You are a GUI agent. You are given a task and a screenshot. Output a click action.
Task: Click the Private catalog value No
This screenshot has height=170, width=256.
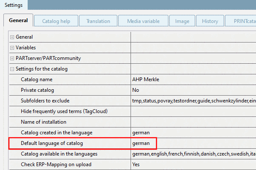pos(193,90)
